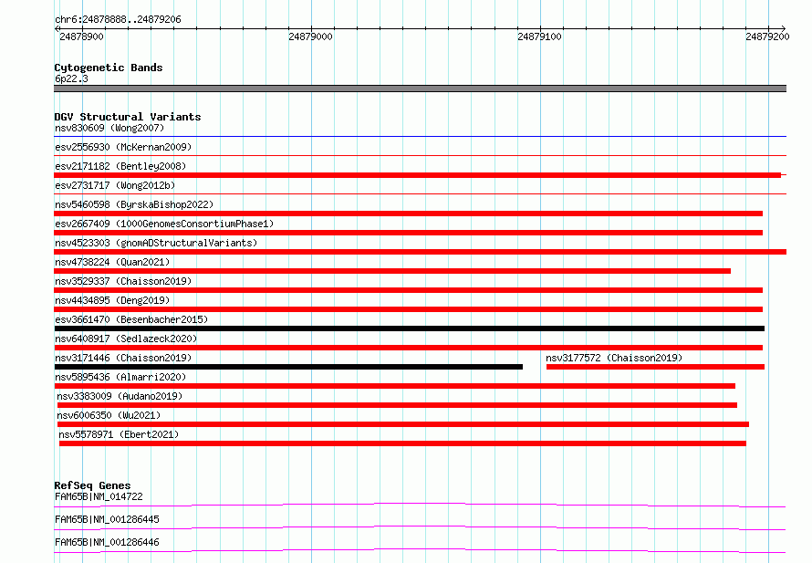Image resolution: width=812 pixels, height=563 pixels.
Task: Click the nsv6408917 (Sedlazeck2020) label
Action: point(126,339)
